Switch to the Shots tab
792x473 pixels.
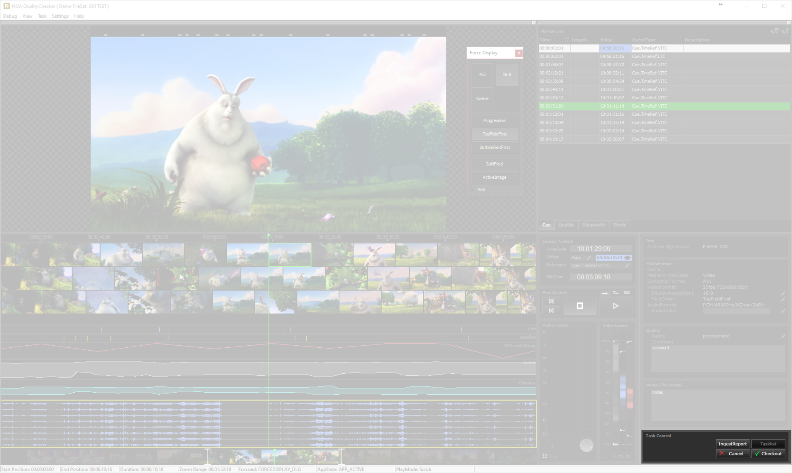click(619, 225)
